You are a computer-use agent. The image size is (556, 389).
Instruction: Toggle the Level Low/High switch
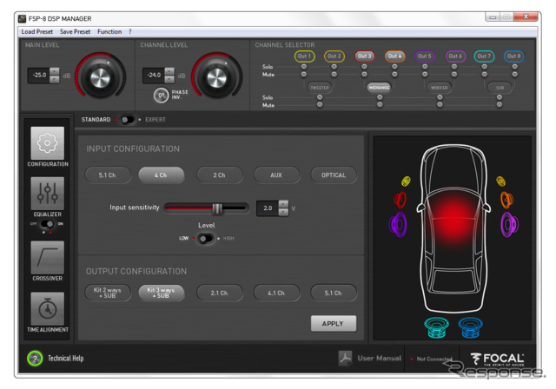point(206,239)
